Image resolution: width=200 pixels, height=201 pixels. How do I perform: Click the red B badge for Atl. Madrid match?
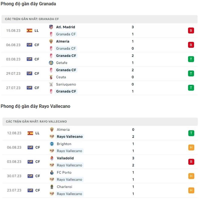tap(191, 30)
